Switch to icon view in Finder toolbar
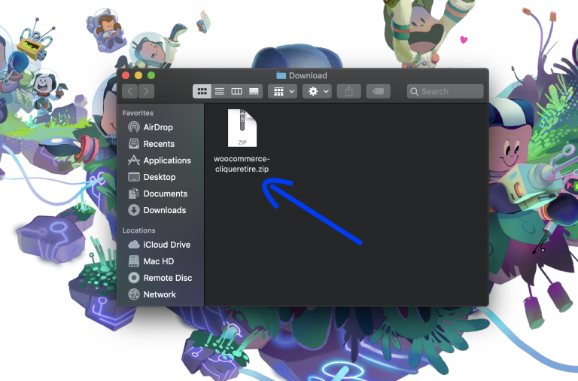 (202, 91)
